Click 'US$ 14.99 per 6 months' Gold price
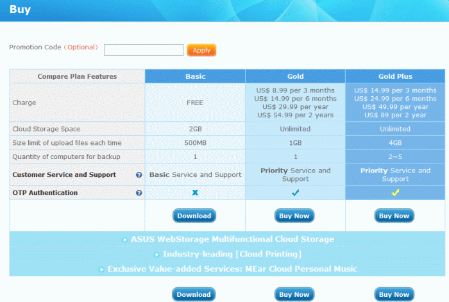Image resolution: width=449 pixels, height=302 pixels. pyautogui.click(x=295, y=99)
